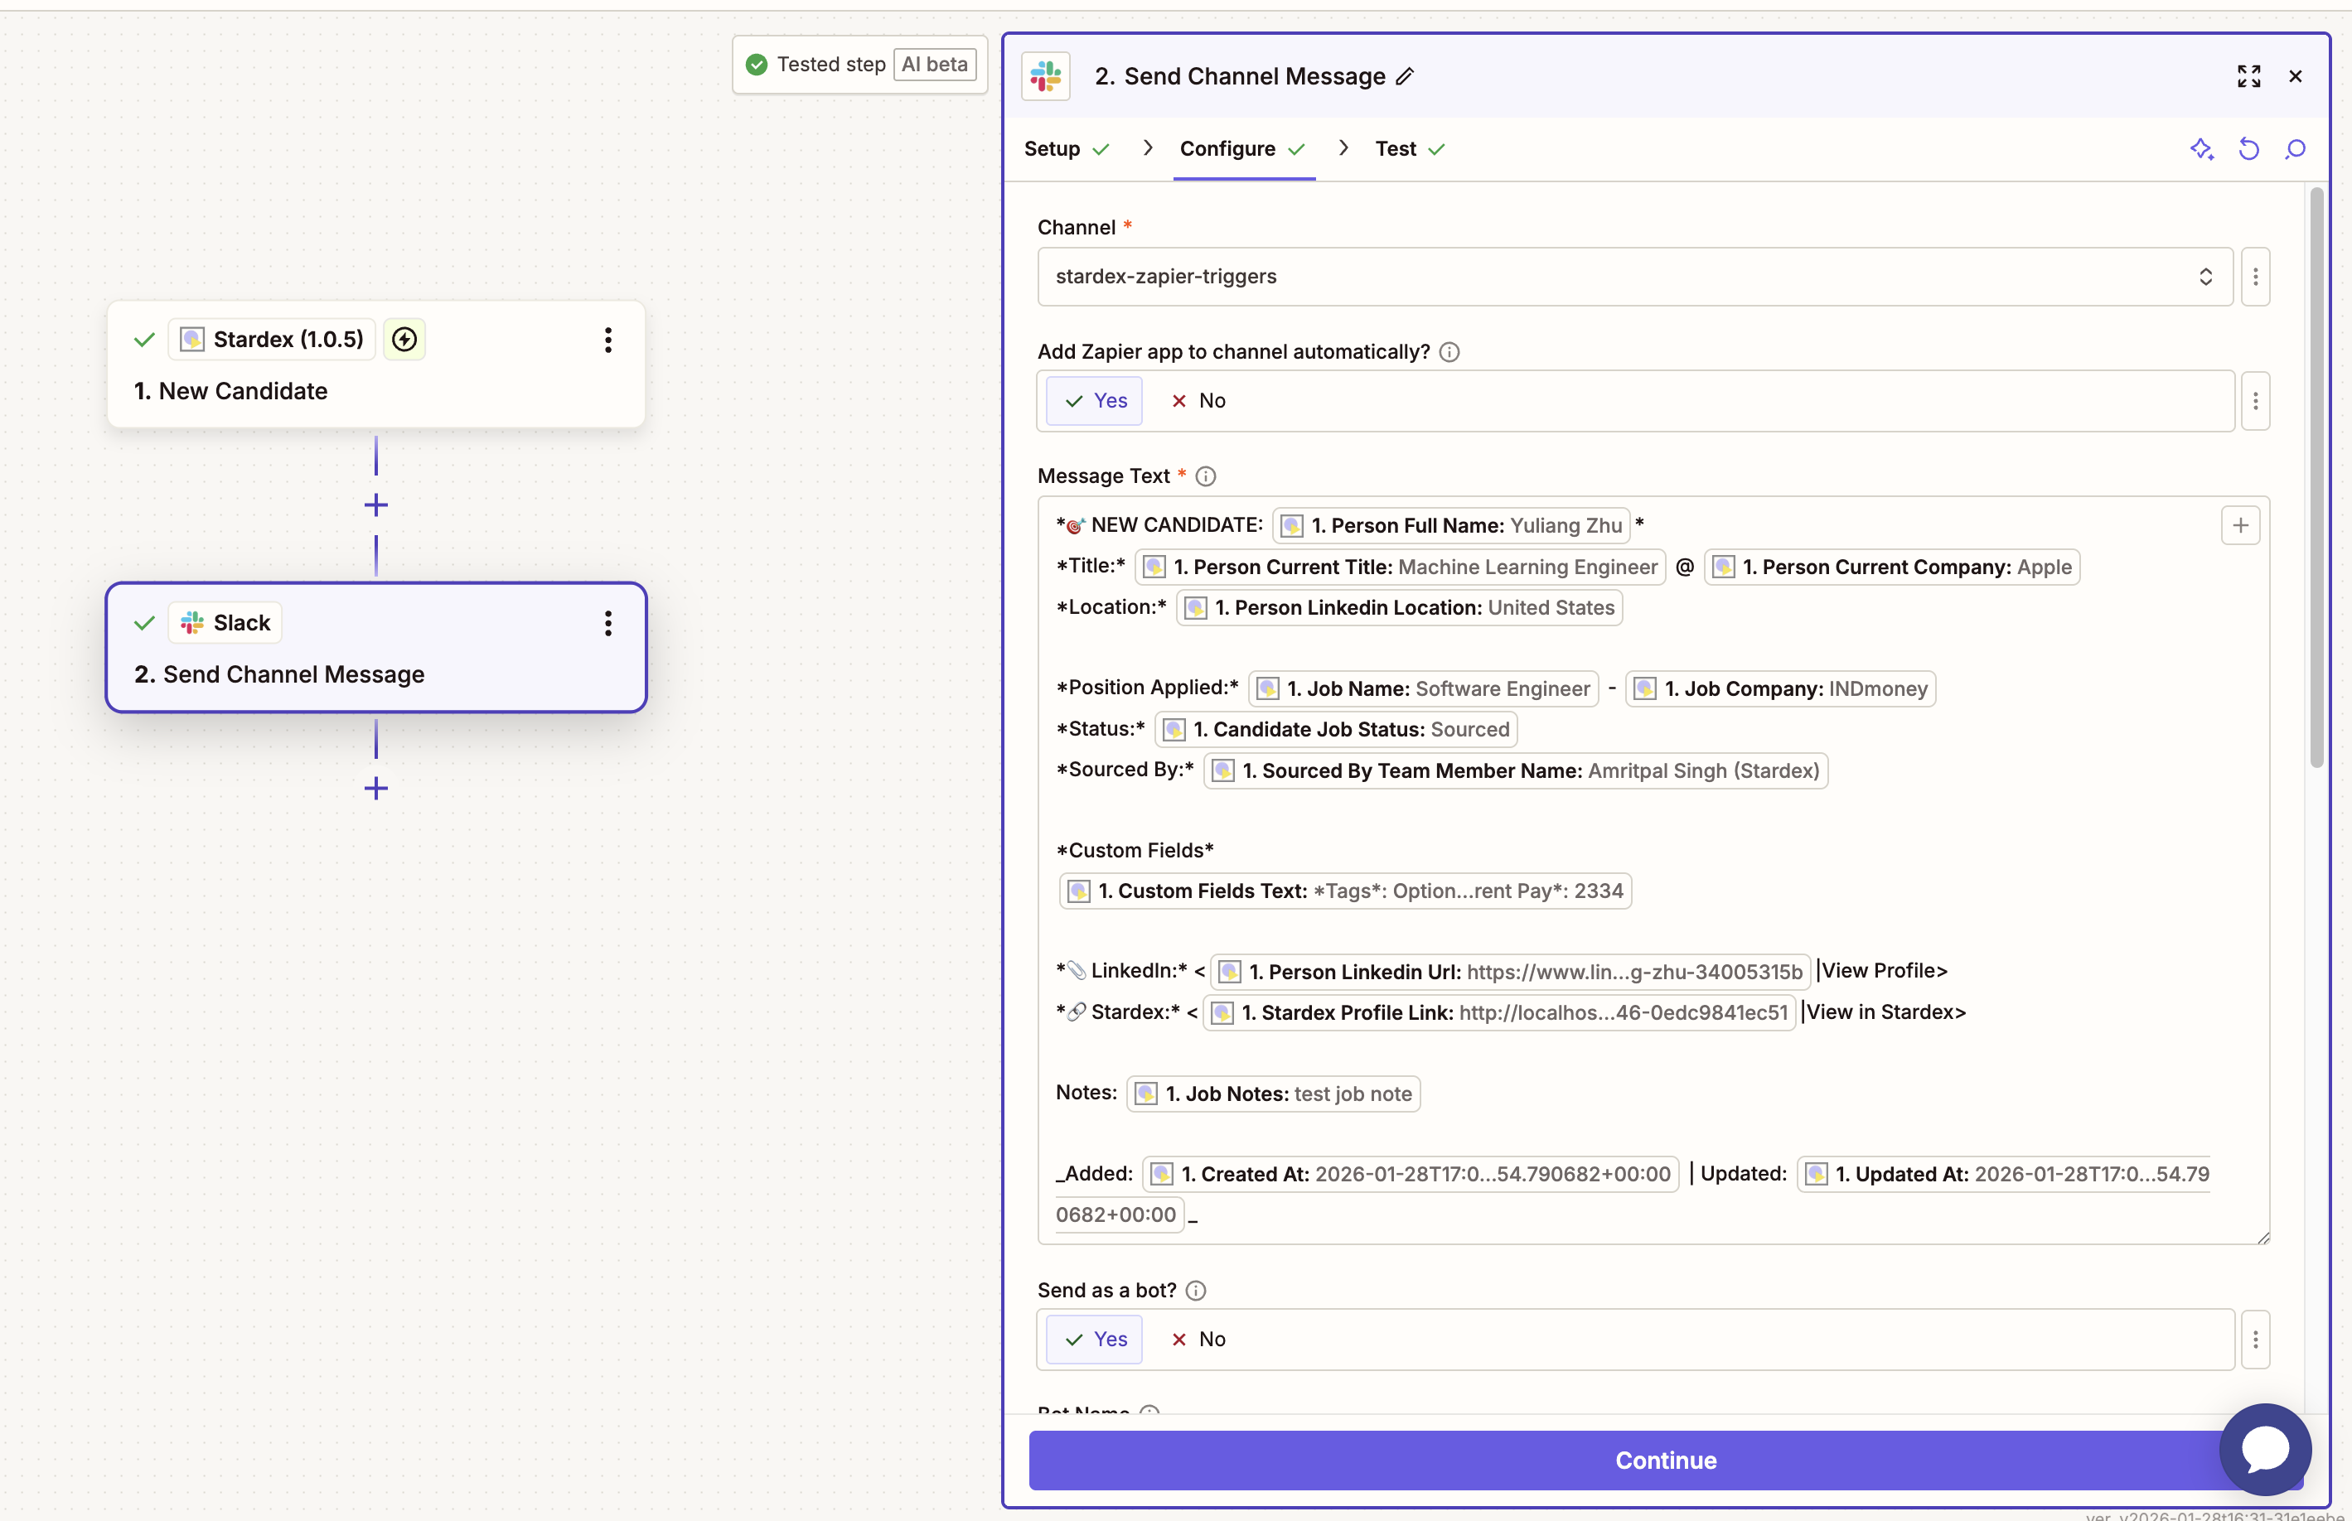This screenshot has height=1521, width=2352.
Task: Switch to the Test tab
Action: 1410,149
